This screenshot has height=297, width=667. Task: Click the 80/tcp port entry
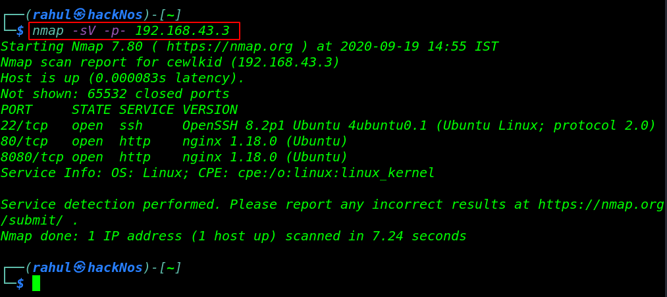[x=24, y=142]
